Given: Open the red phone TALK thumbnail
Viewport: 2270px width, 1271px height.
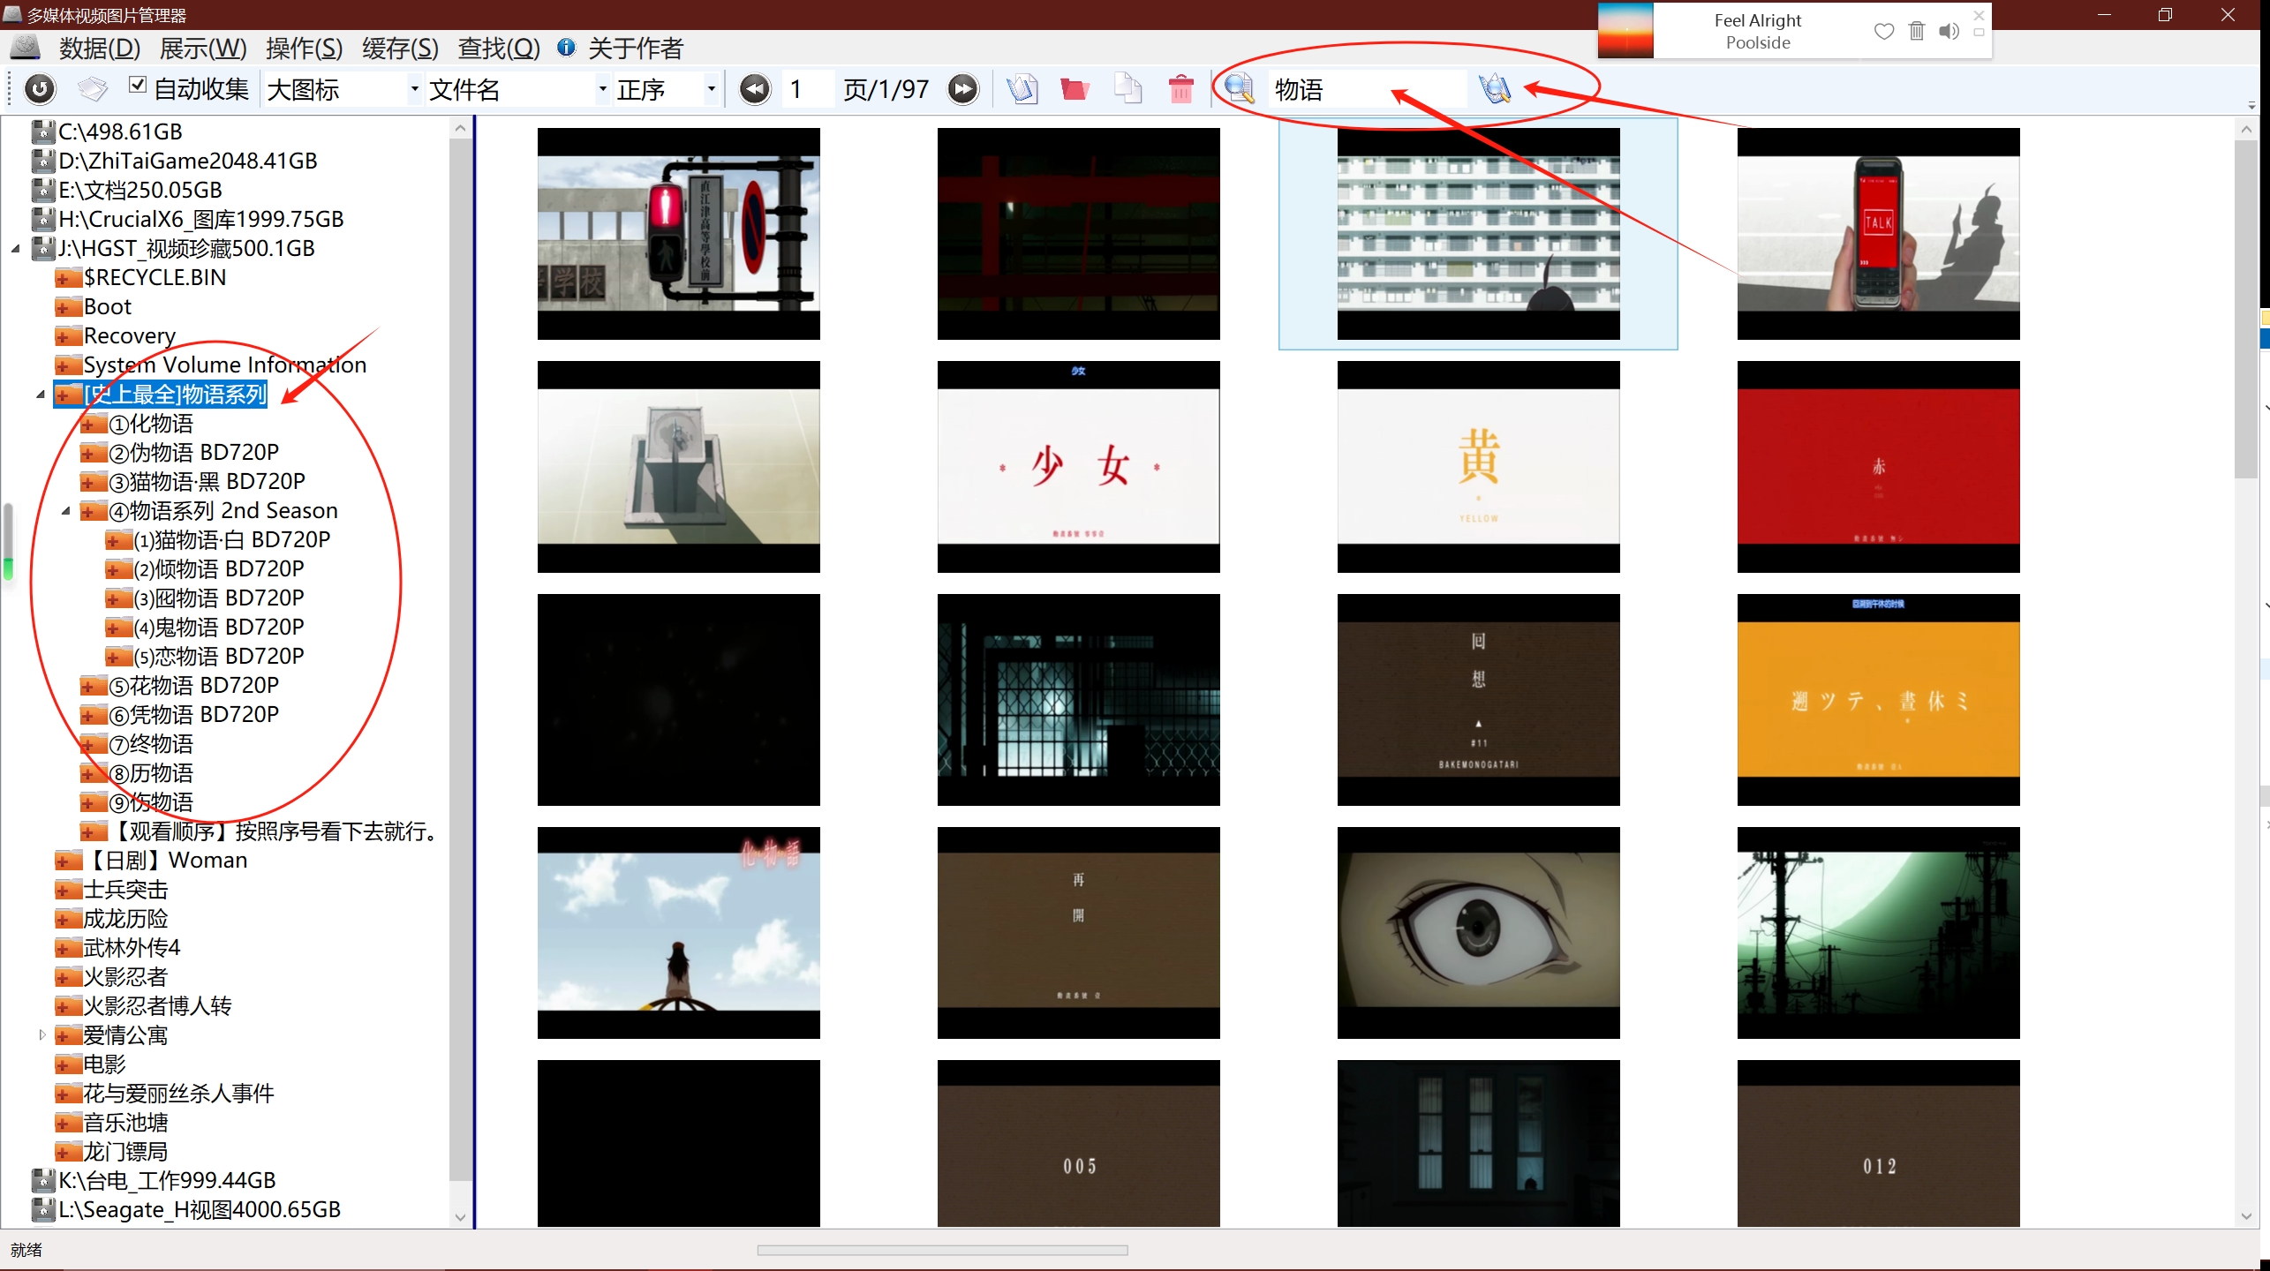Looking at the screenshot, I should [x=1878, y=234].
